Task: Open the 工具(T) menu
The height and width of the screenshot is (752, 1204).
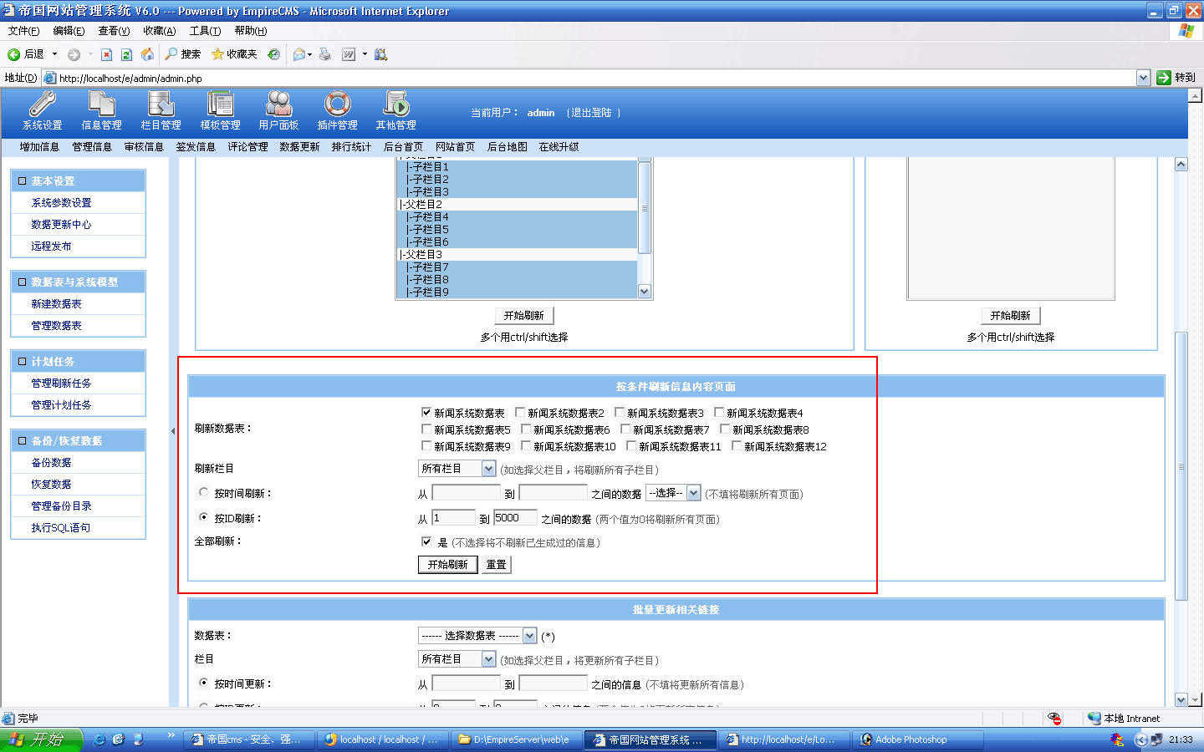Action: pyautogui.click(x=205, y=31)
